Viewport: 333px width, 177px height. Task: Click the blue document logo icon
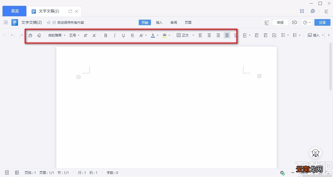[15, 22]
